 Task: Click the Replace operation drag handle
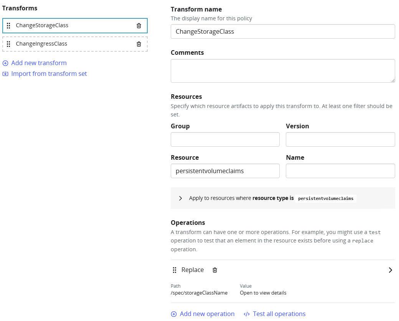[x=175, y=270]
